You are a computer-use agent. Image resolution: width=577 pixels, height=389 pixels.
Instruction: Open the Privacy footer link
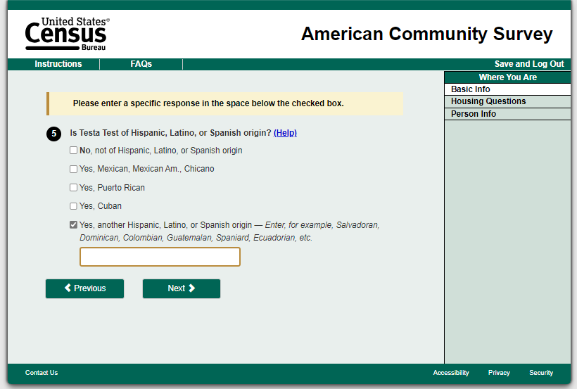(499, 373)
